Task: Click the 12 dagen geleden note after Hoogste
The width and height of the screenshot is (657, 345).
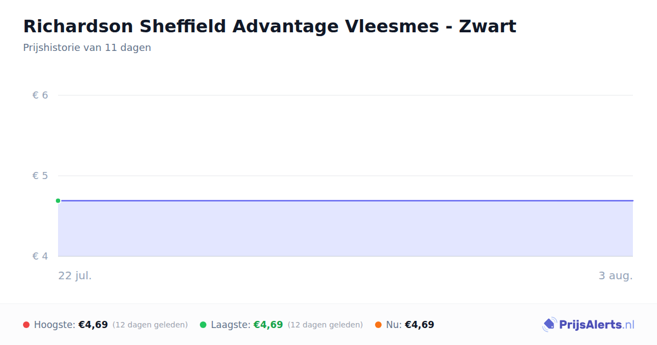Action: click(x=150, y=325)
